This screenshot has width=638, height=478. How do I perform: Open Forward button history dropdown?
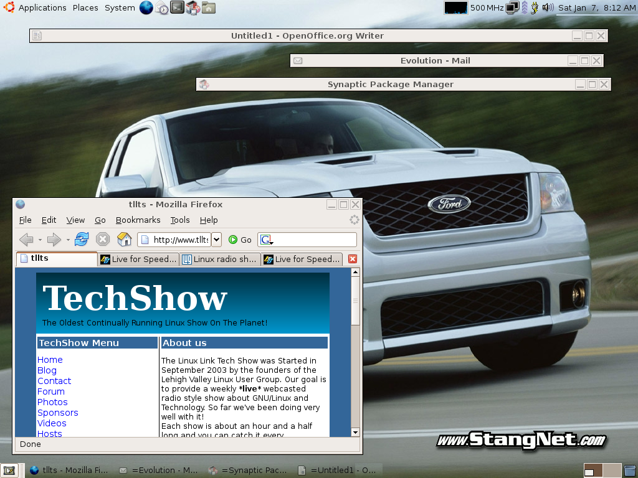click(67, 240)
